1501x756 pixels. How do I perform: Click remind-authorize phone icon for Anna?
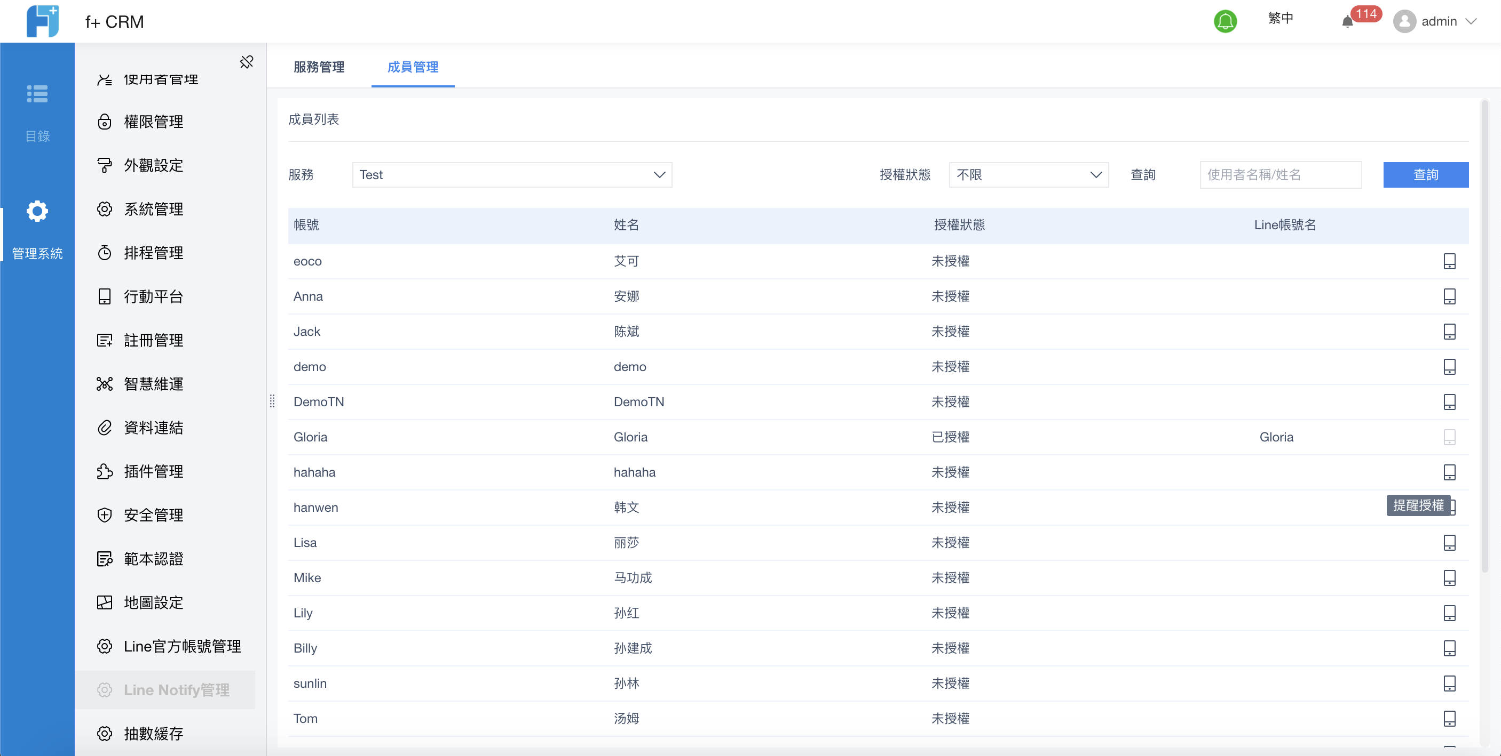point(1449,296)
